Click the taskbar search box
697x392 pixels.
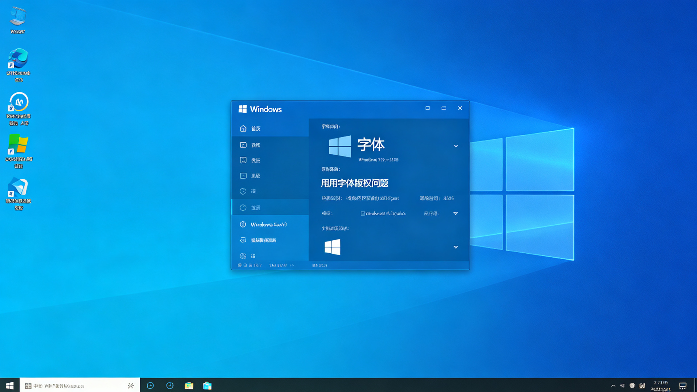pyautogui.click(x=80, y=385)
